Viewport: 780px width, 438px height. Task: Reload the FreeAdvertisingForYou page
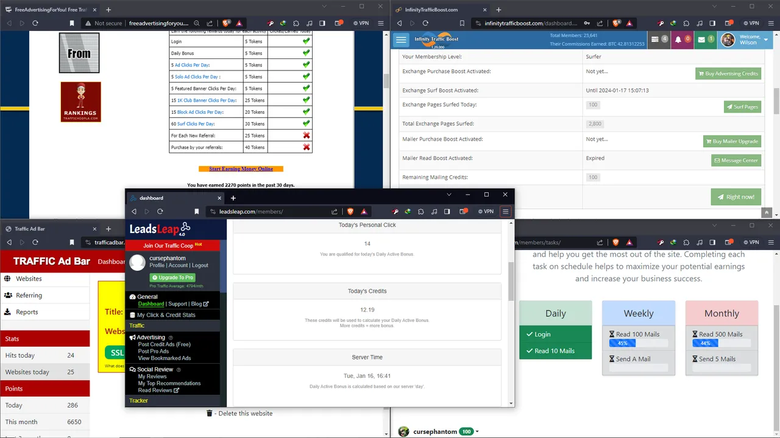35,23
